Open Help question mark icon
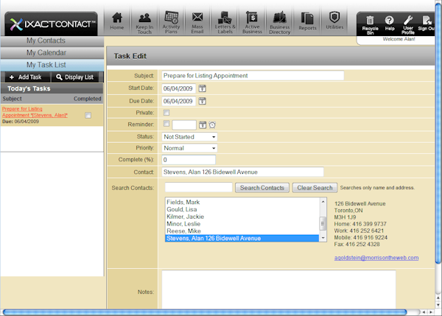 click(390, 23)
